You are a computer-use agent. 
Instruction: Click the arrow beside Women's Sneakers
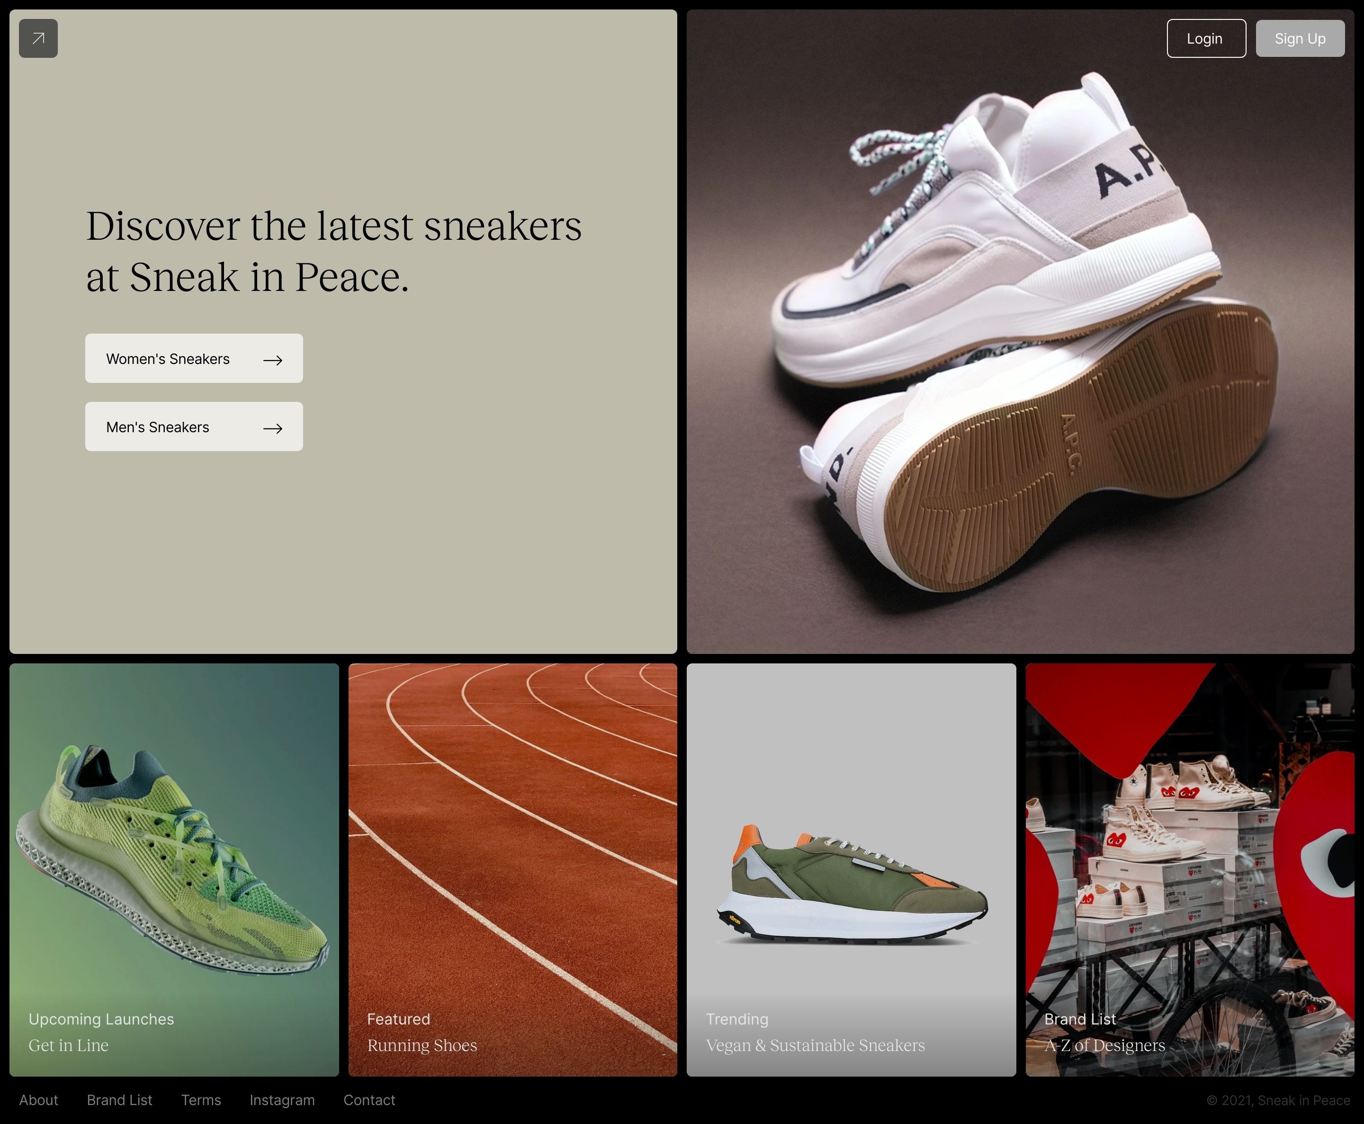272,360
